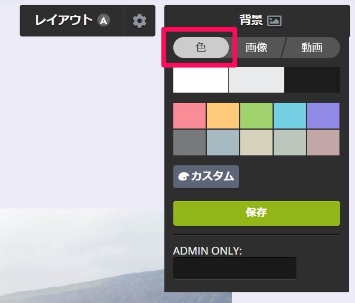
Task: Click the レイアウト button
Action: pyautogui.click(x=72, y=20)
